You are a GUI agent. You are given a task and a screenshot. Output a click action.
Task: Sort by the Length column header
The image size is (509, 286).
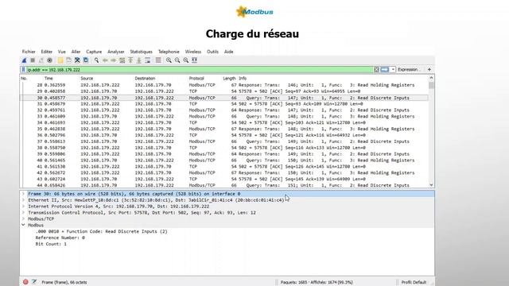[229, 79]
